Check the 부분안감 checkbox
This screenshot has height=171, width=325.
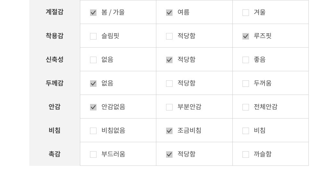coord(169,107)
